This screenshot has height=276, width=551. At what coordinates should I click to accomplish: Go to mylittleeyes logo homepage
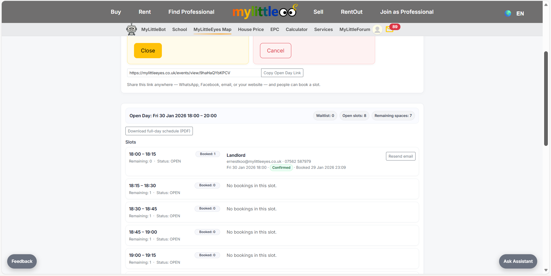tap(265, 12)
